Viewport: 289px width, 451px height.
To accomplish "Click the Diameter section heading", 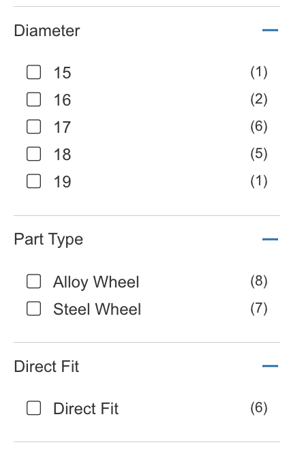I will click(47, 31).
